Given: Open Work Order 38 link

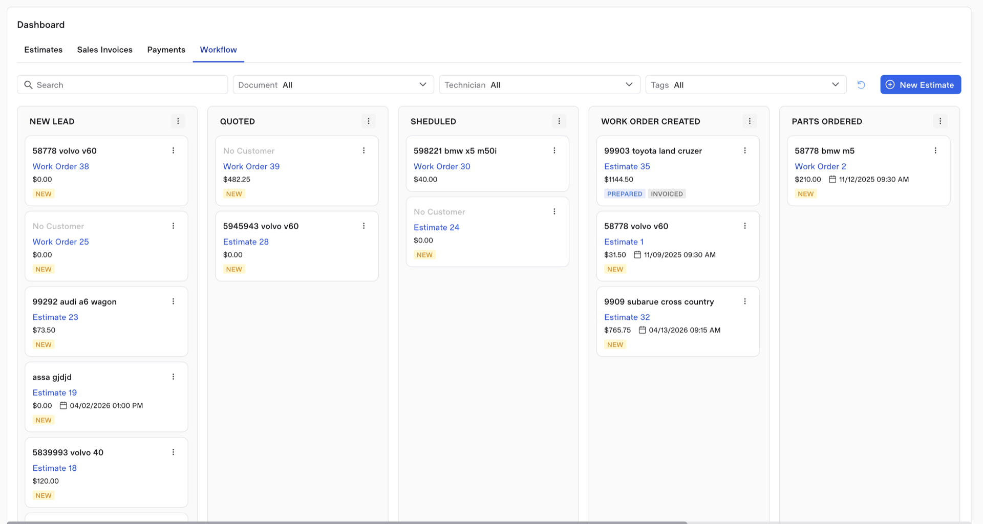Looking at the screenshot, I should 61,166.
